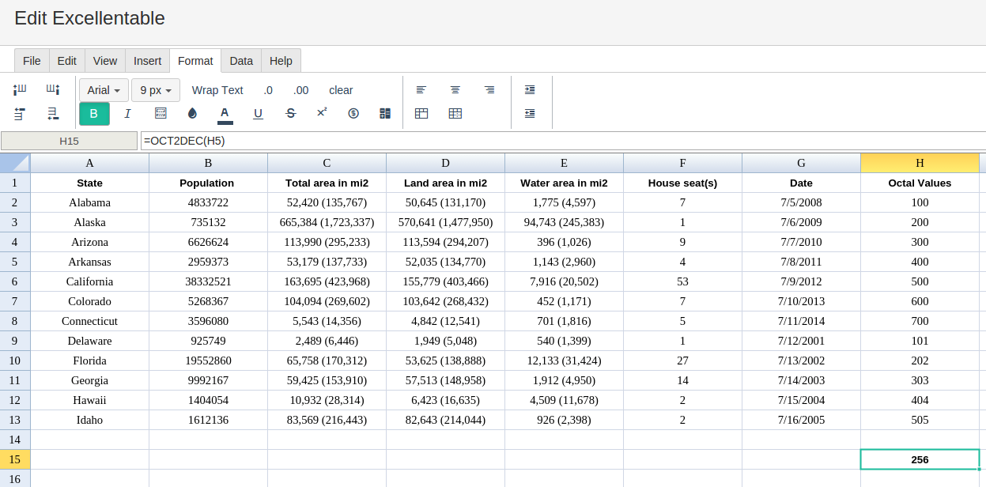
Task: Toggle underline formatting
Action: tap(258, 114)
